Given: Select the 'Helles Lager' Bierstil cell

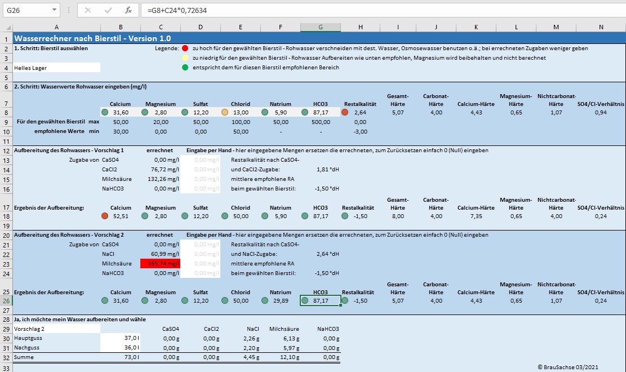Looking at the screenshot, I should [56, 68].
